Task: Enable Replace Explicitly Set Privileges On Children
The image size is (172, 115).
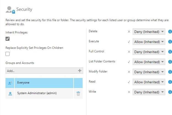Action: click(8, 54)
